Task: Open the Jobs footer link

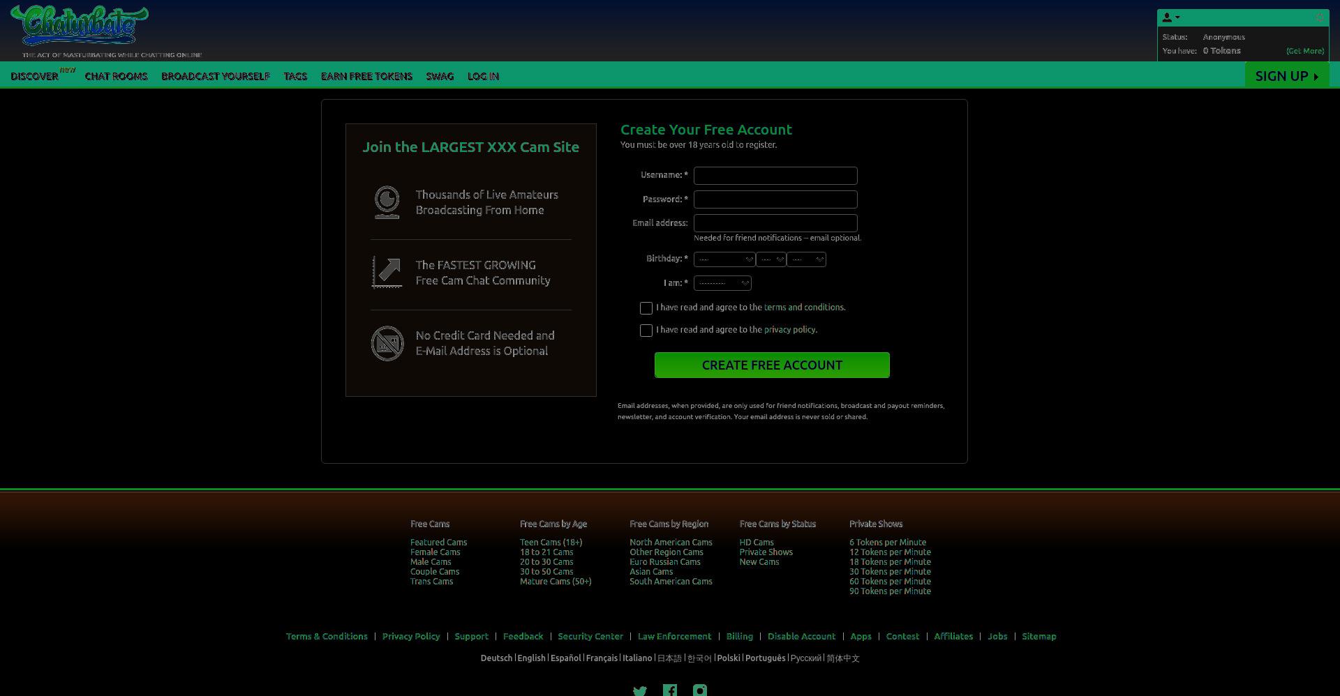Action: click(x=997, y=637)
